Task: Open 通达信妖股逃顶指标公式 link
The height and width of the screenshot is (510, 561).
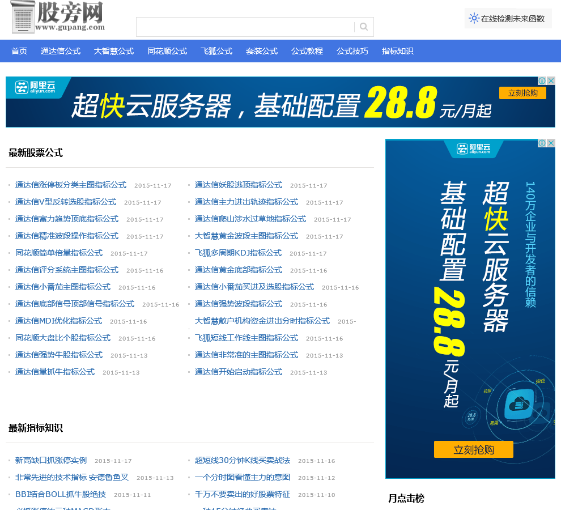Action: tap(239, 185)
